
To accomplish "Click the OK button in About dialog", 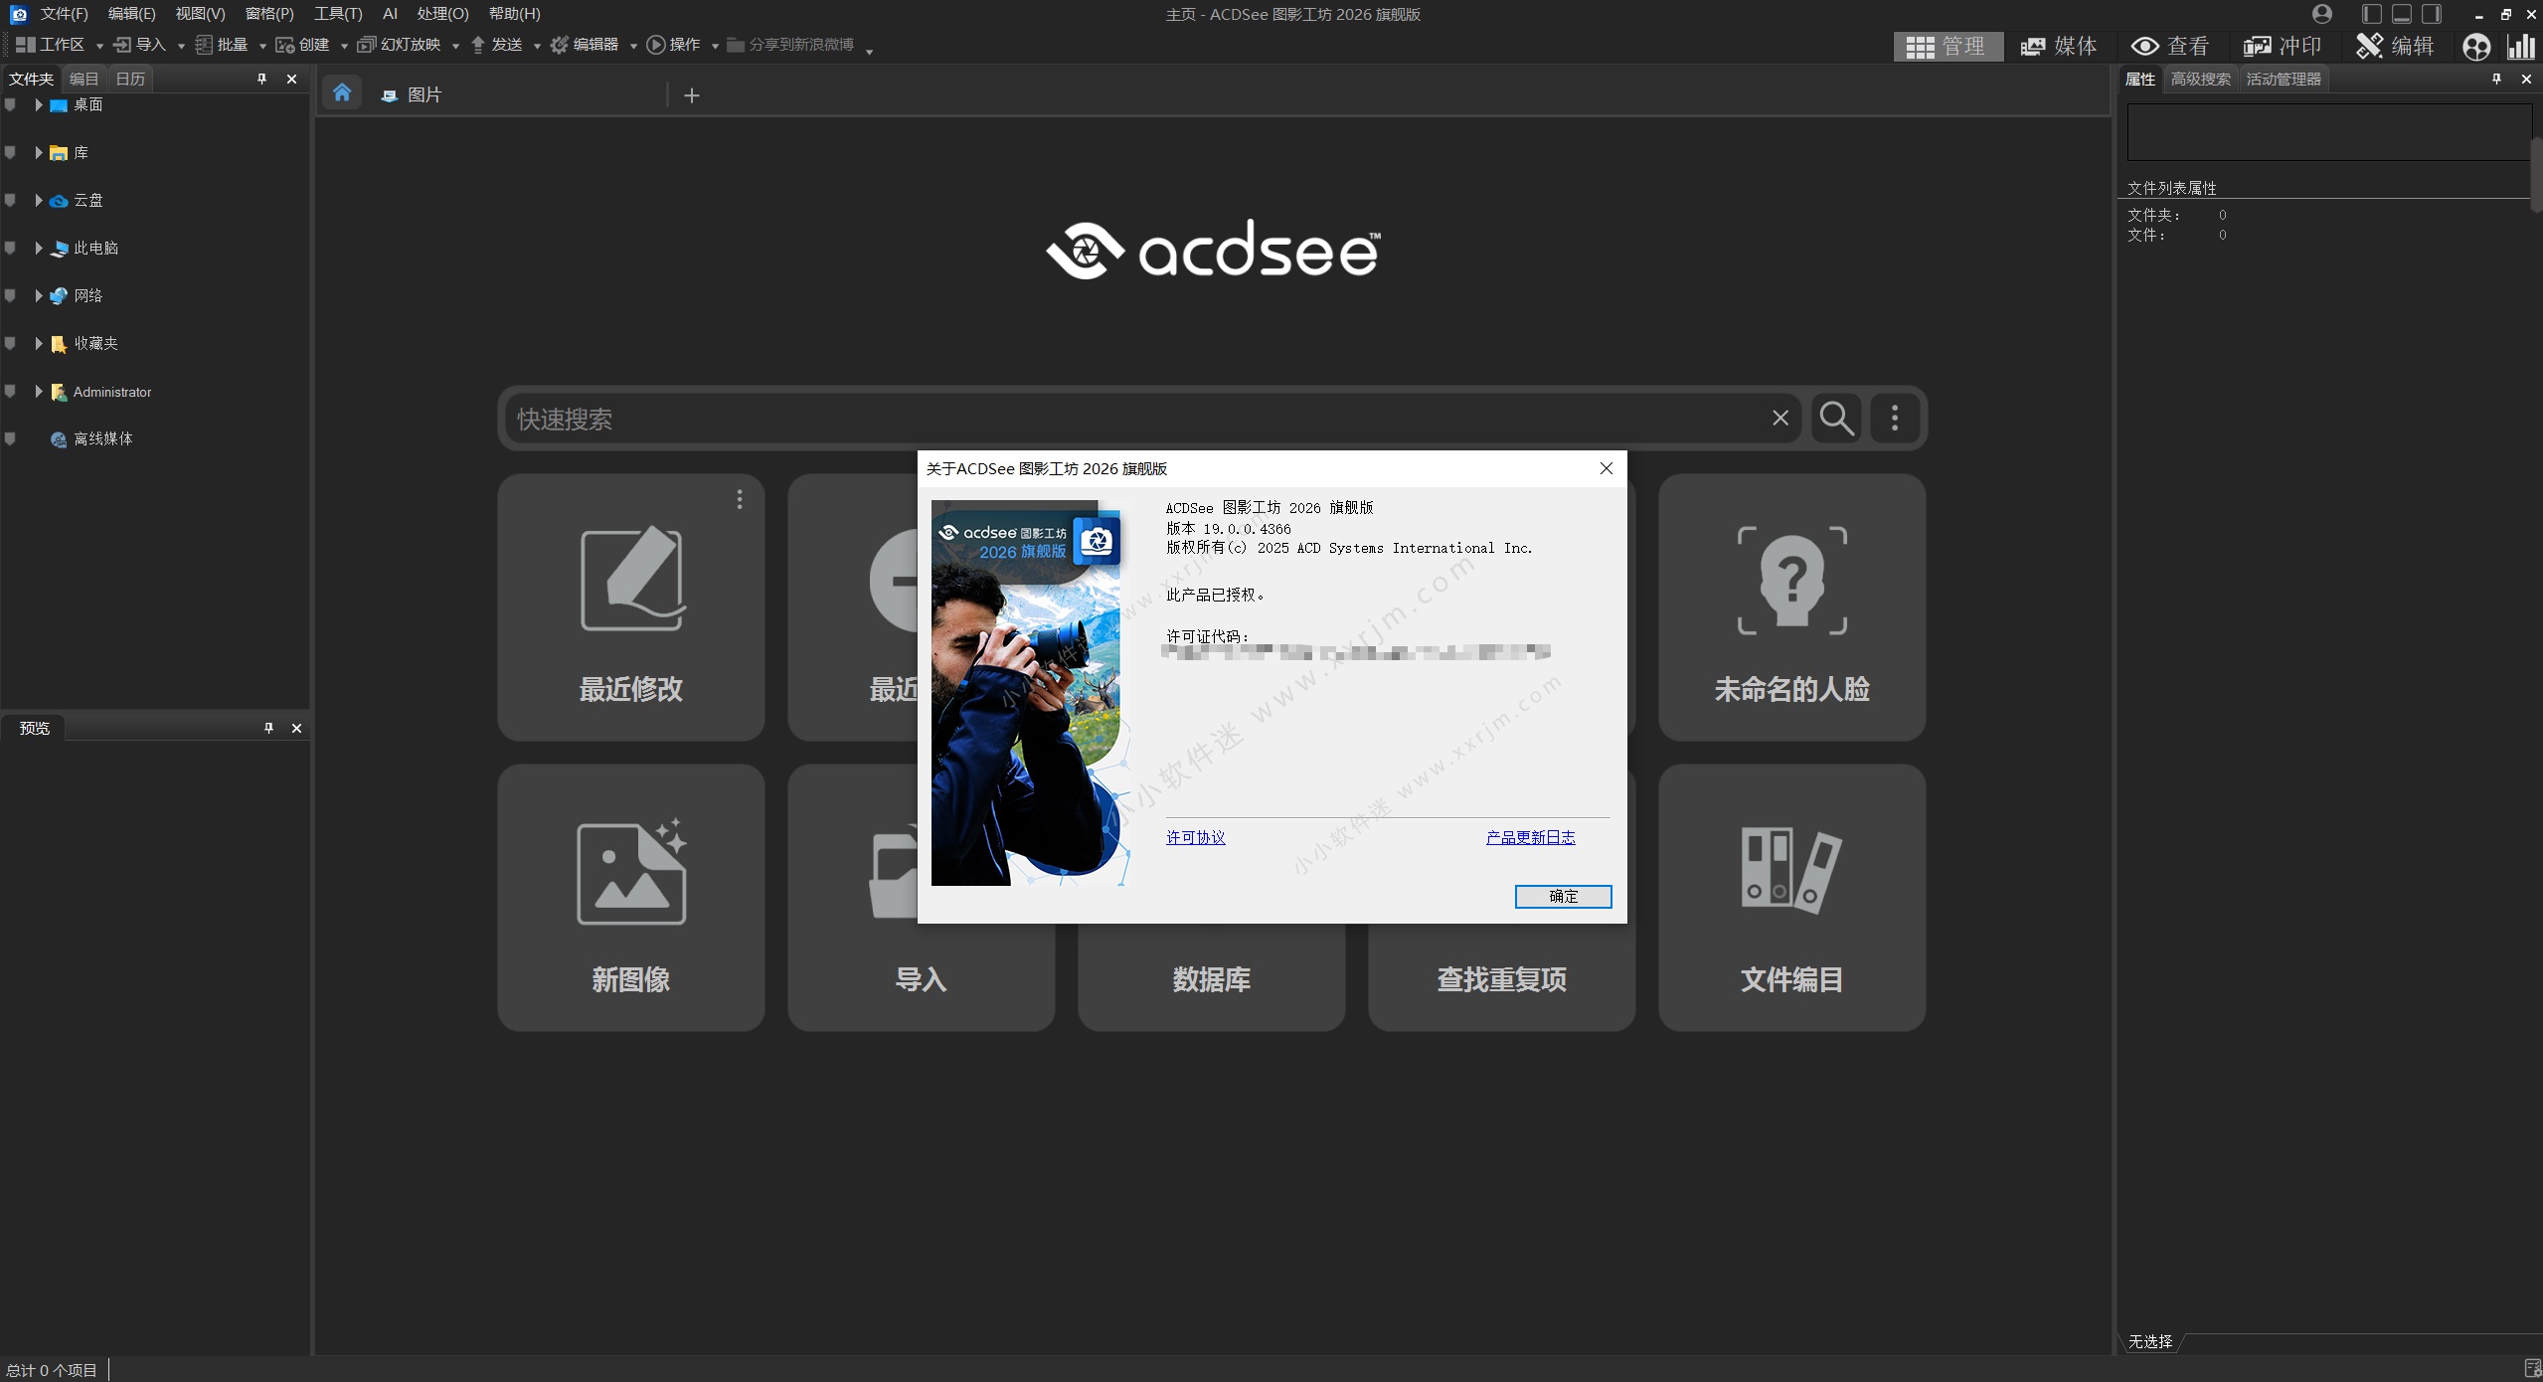I will coord(1562,896).
